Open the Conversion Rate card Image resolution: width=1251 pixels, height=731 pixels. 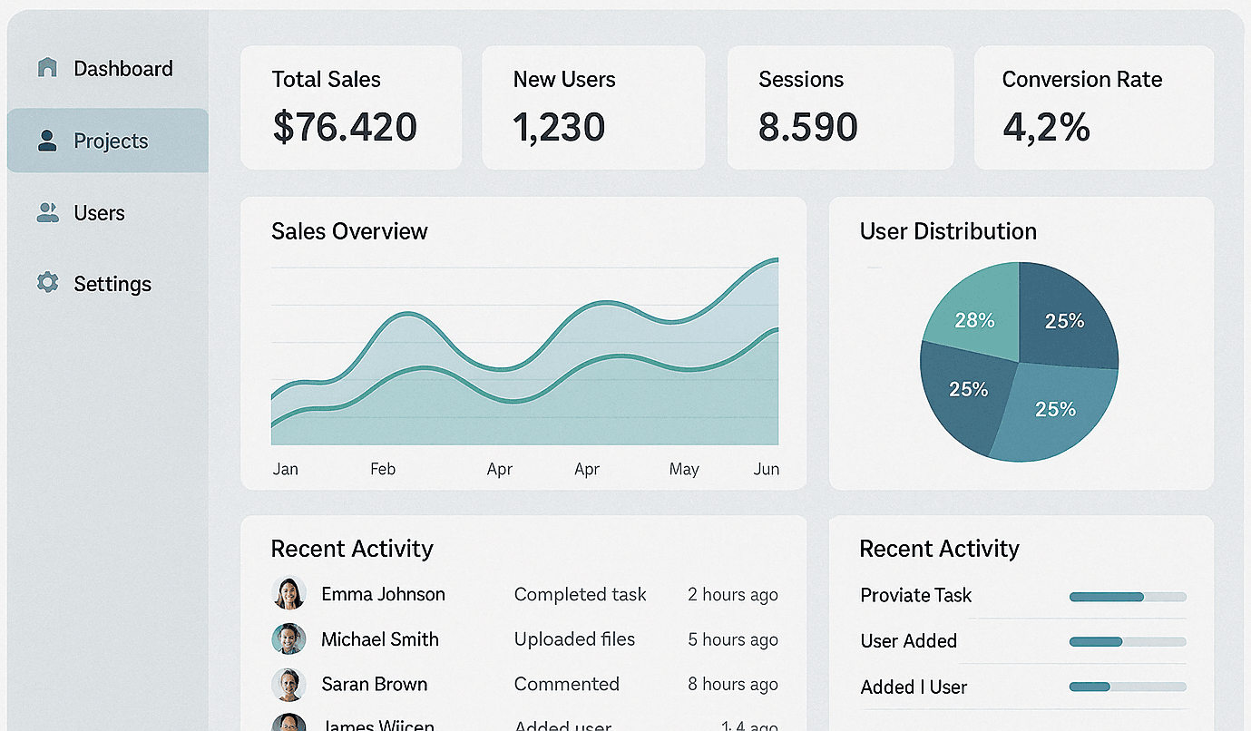click(x=1093, y=108)
